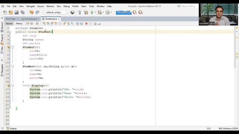Open the Projects side panel
This screenshot has width=239, height=134.
click(2, 39)
